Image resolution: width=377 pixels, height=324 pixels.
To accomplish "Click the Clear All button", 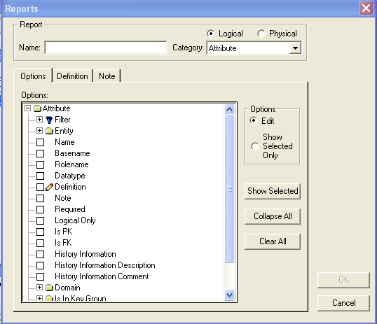I will (273, 241).
